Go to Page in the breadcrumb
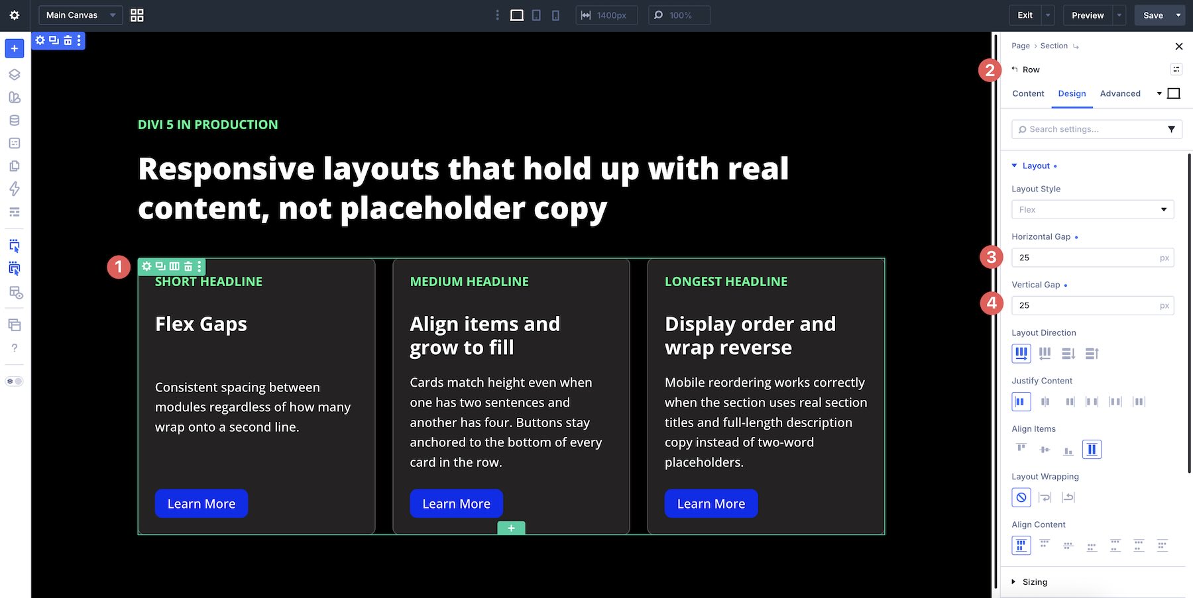This screenshot has height=598, width=1193. (x=1021, y=46)
